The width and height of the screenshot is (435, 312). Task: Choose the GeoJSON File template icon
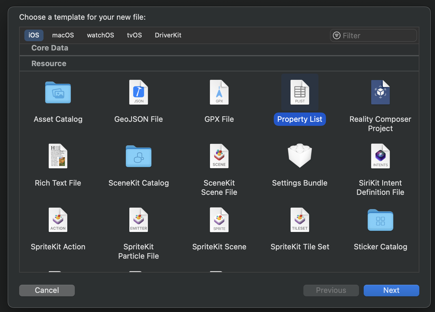pos(139,92)
